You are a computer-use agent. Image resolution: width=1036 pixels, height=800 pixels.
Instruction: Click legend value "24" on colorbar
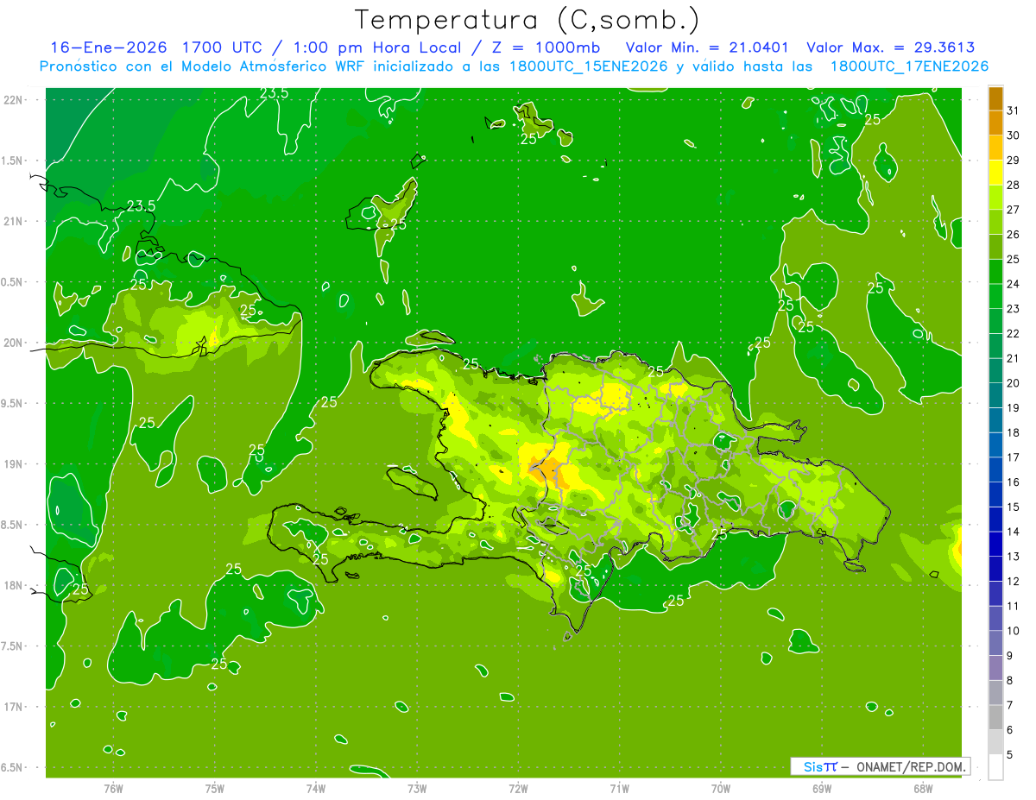point(1014,284)
